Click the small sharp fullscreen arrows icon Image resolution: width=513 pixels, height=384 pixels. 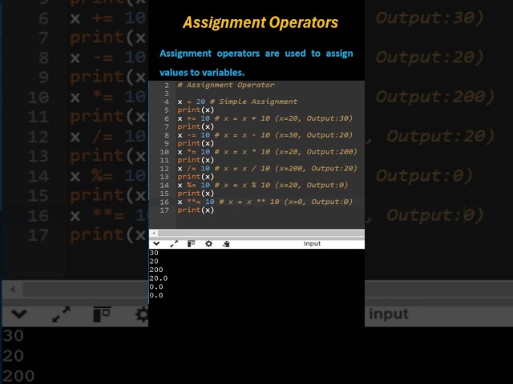174,243
